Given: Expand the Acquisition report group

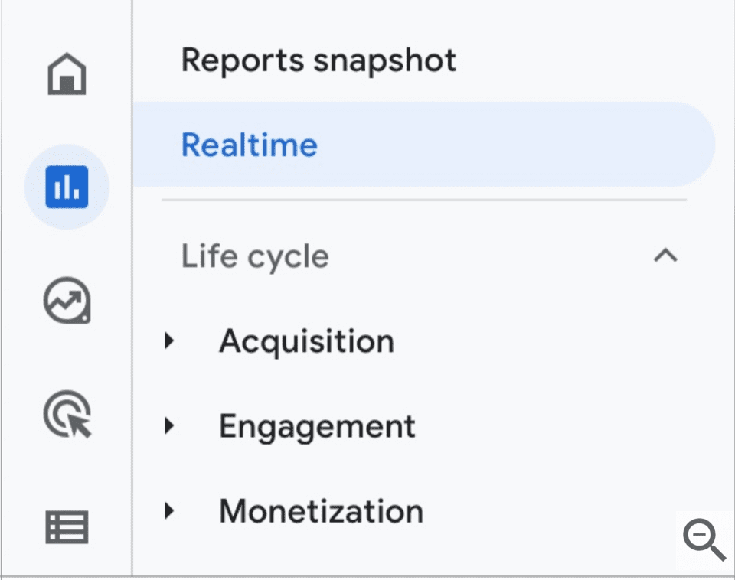Looking at the screenshot, I should point(170,341).
